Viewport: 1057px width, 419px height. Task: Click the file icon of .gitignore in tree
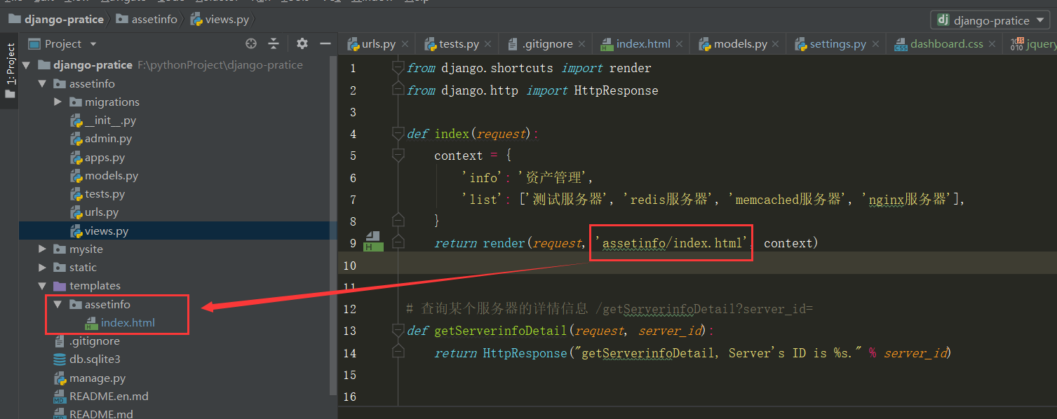tap(60, 341)
